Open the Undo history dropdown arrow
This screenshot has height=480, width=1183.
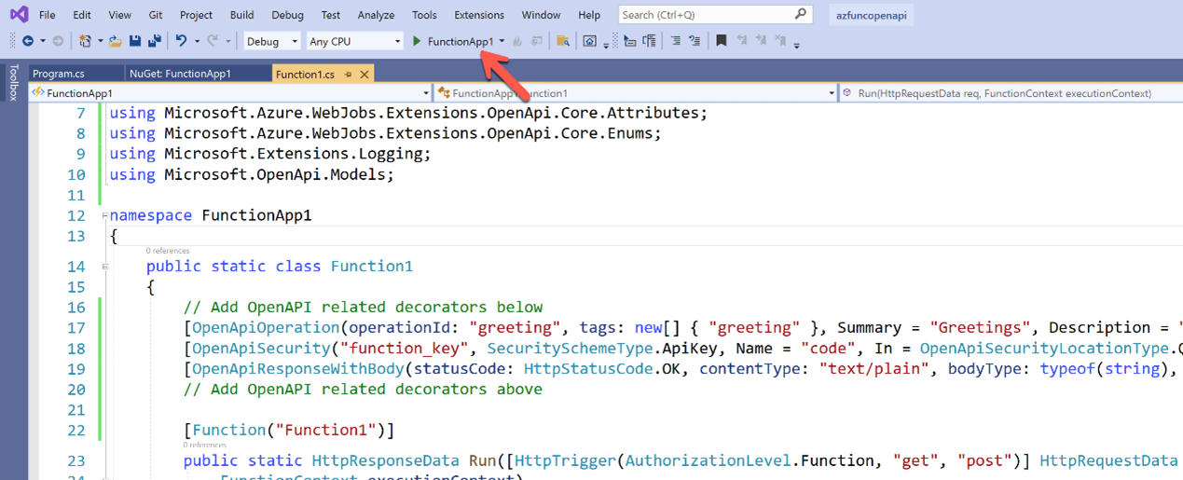[197, 41]
